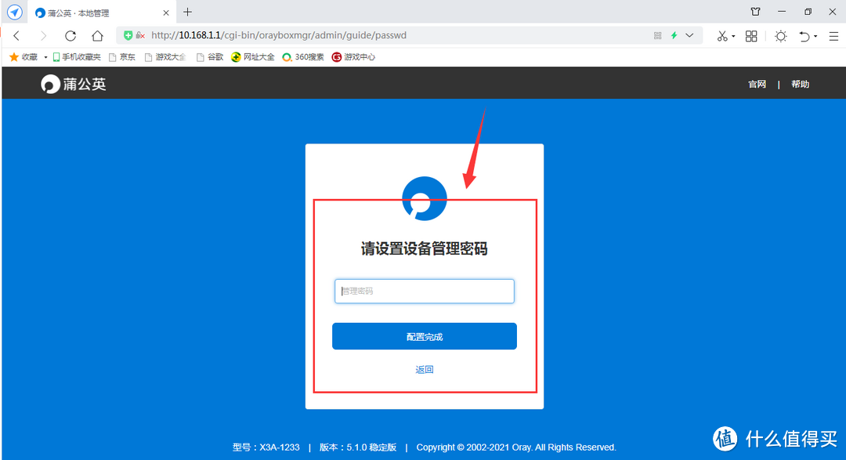Viewport: 846px width, 460px height.
Task: Click the reload page icon
Action: click(x=70, y=35)
